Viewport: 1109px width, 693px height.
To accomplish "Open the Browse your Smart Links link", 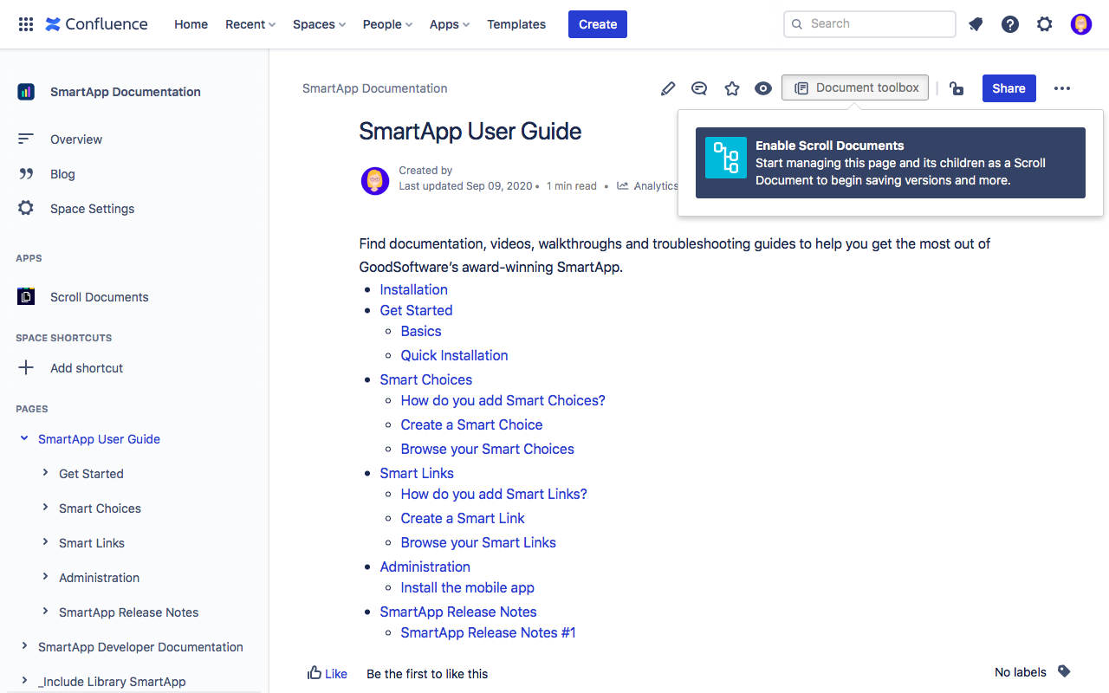I will coord(478,542).
